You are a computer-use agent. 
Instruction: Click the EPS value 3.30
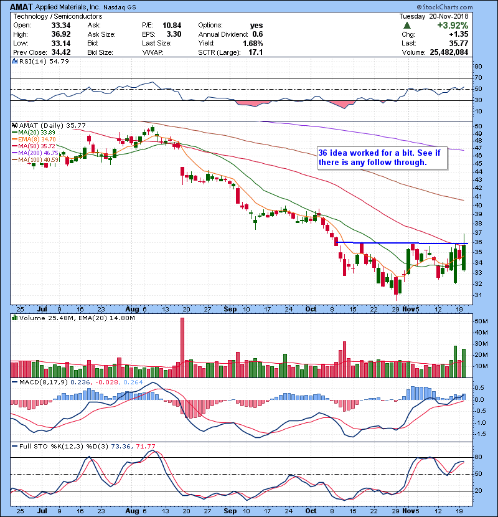click(174, 34)
